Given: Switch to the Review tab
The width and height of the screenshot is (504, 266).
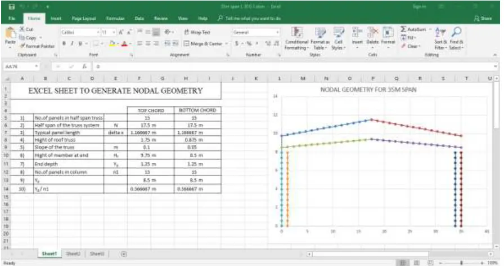Looking at the screenshot, I should tap(161, 19).
